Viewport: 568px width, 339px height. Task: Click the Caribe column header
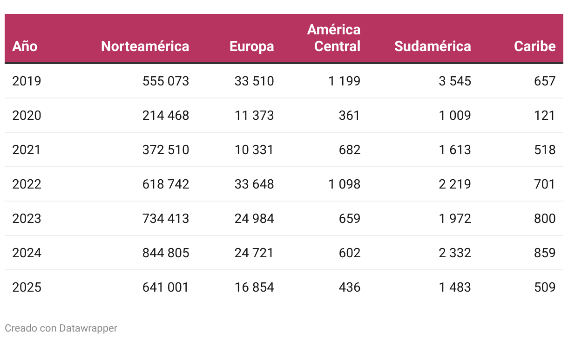pyautogui.click(x=534, y=46)
